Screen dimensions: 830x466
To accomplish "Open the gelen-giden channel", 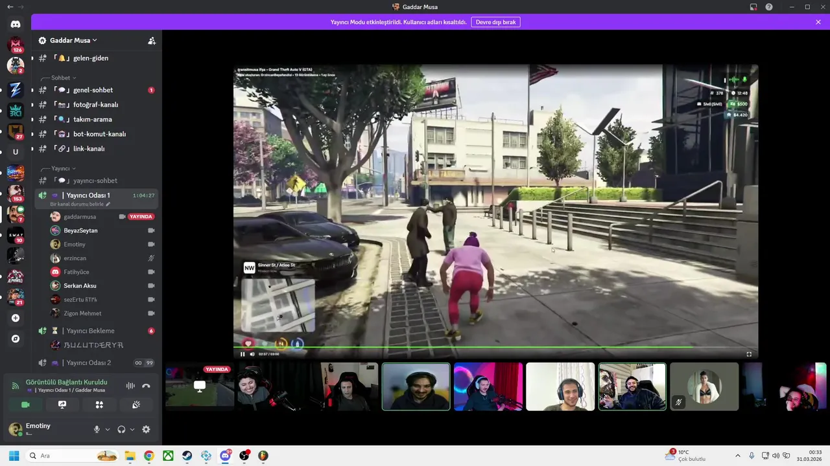I will [x=96, y=58].
